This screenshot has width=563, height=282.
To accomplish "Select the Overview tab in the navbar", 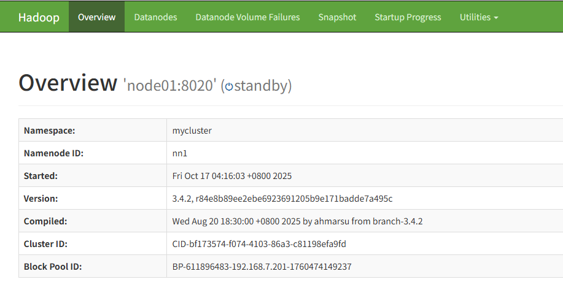I will 96,17.
